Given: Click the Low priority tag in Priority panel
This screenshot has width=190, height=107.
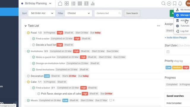Looking at the screenshot, I should pos(168,67).
